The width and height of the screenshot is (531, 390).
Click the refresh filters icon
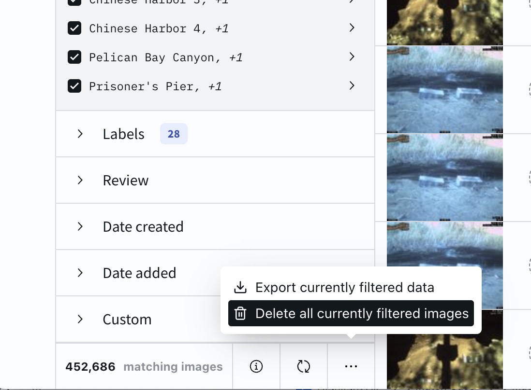[x=303, y=367]
